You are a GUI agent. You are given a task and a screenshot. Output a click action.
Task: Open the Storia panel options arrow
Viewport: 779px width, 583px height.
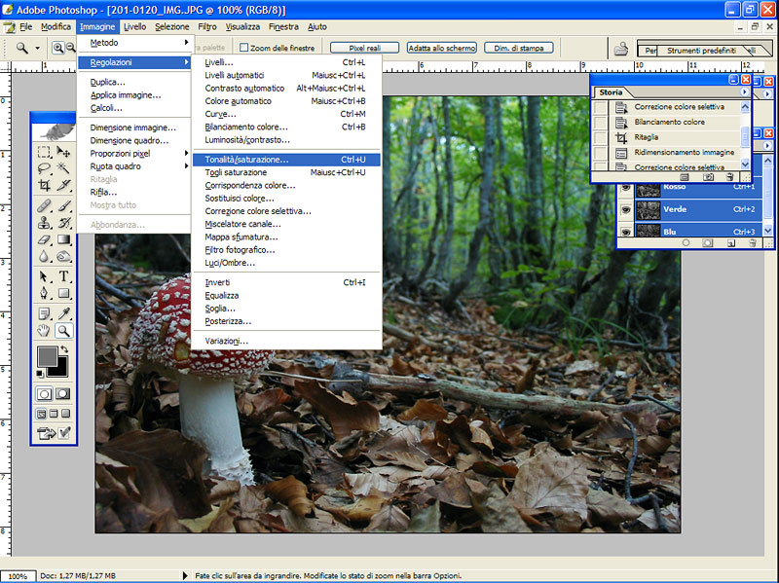tap(745, 91)
